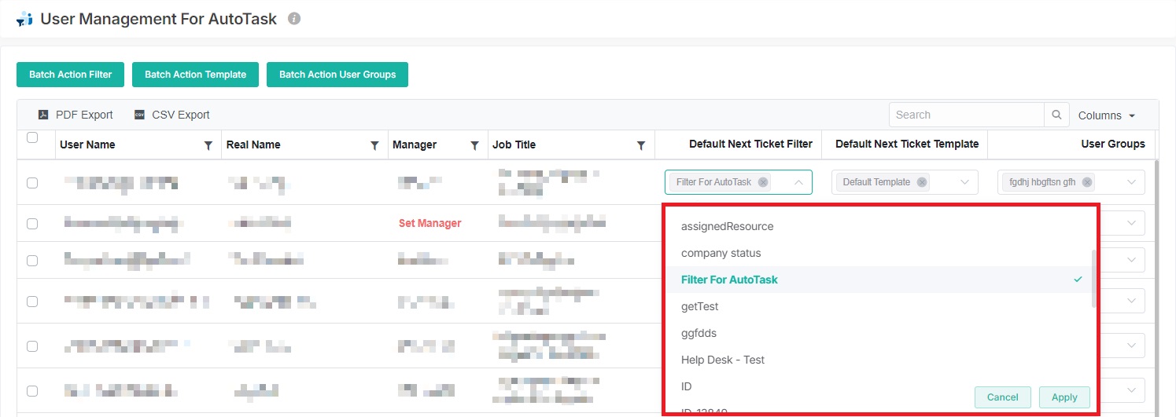Click Default Next Ticket Template header

[907, 144]
